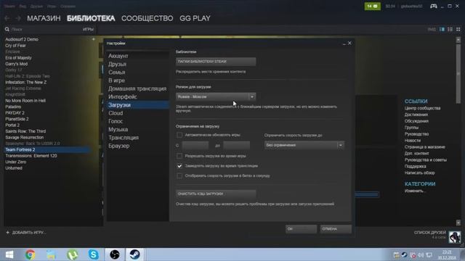Enable automatic game updates checkbox
Image resolution: width=465 pixels, height=261 pixels.
point(179,135)
